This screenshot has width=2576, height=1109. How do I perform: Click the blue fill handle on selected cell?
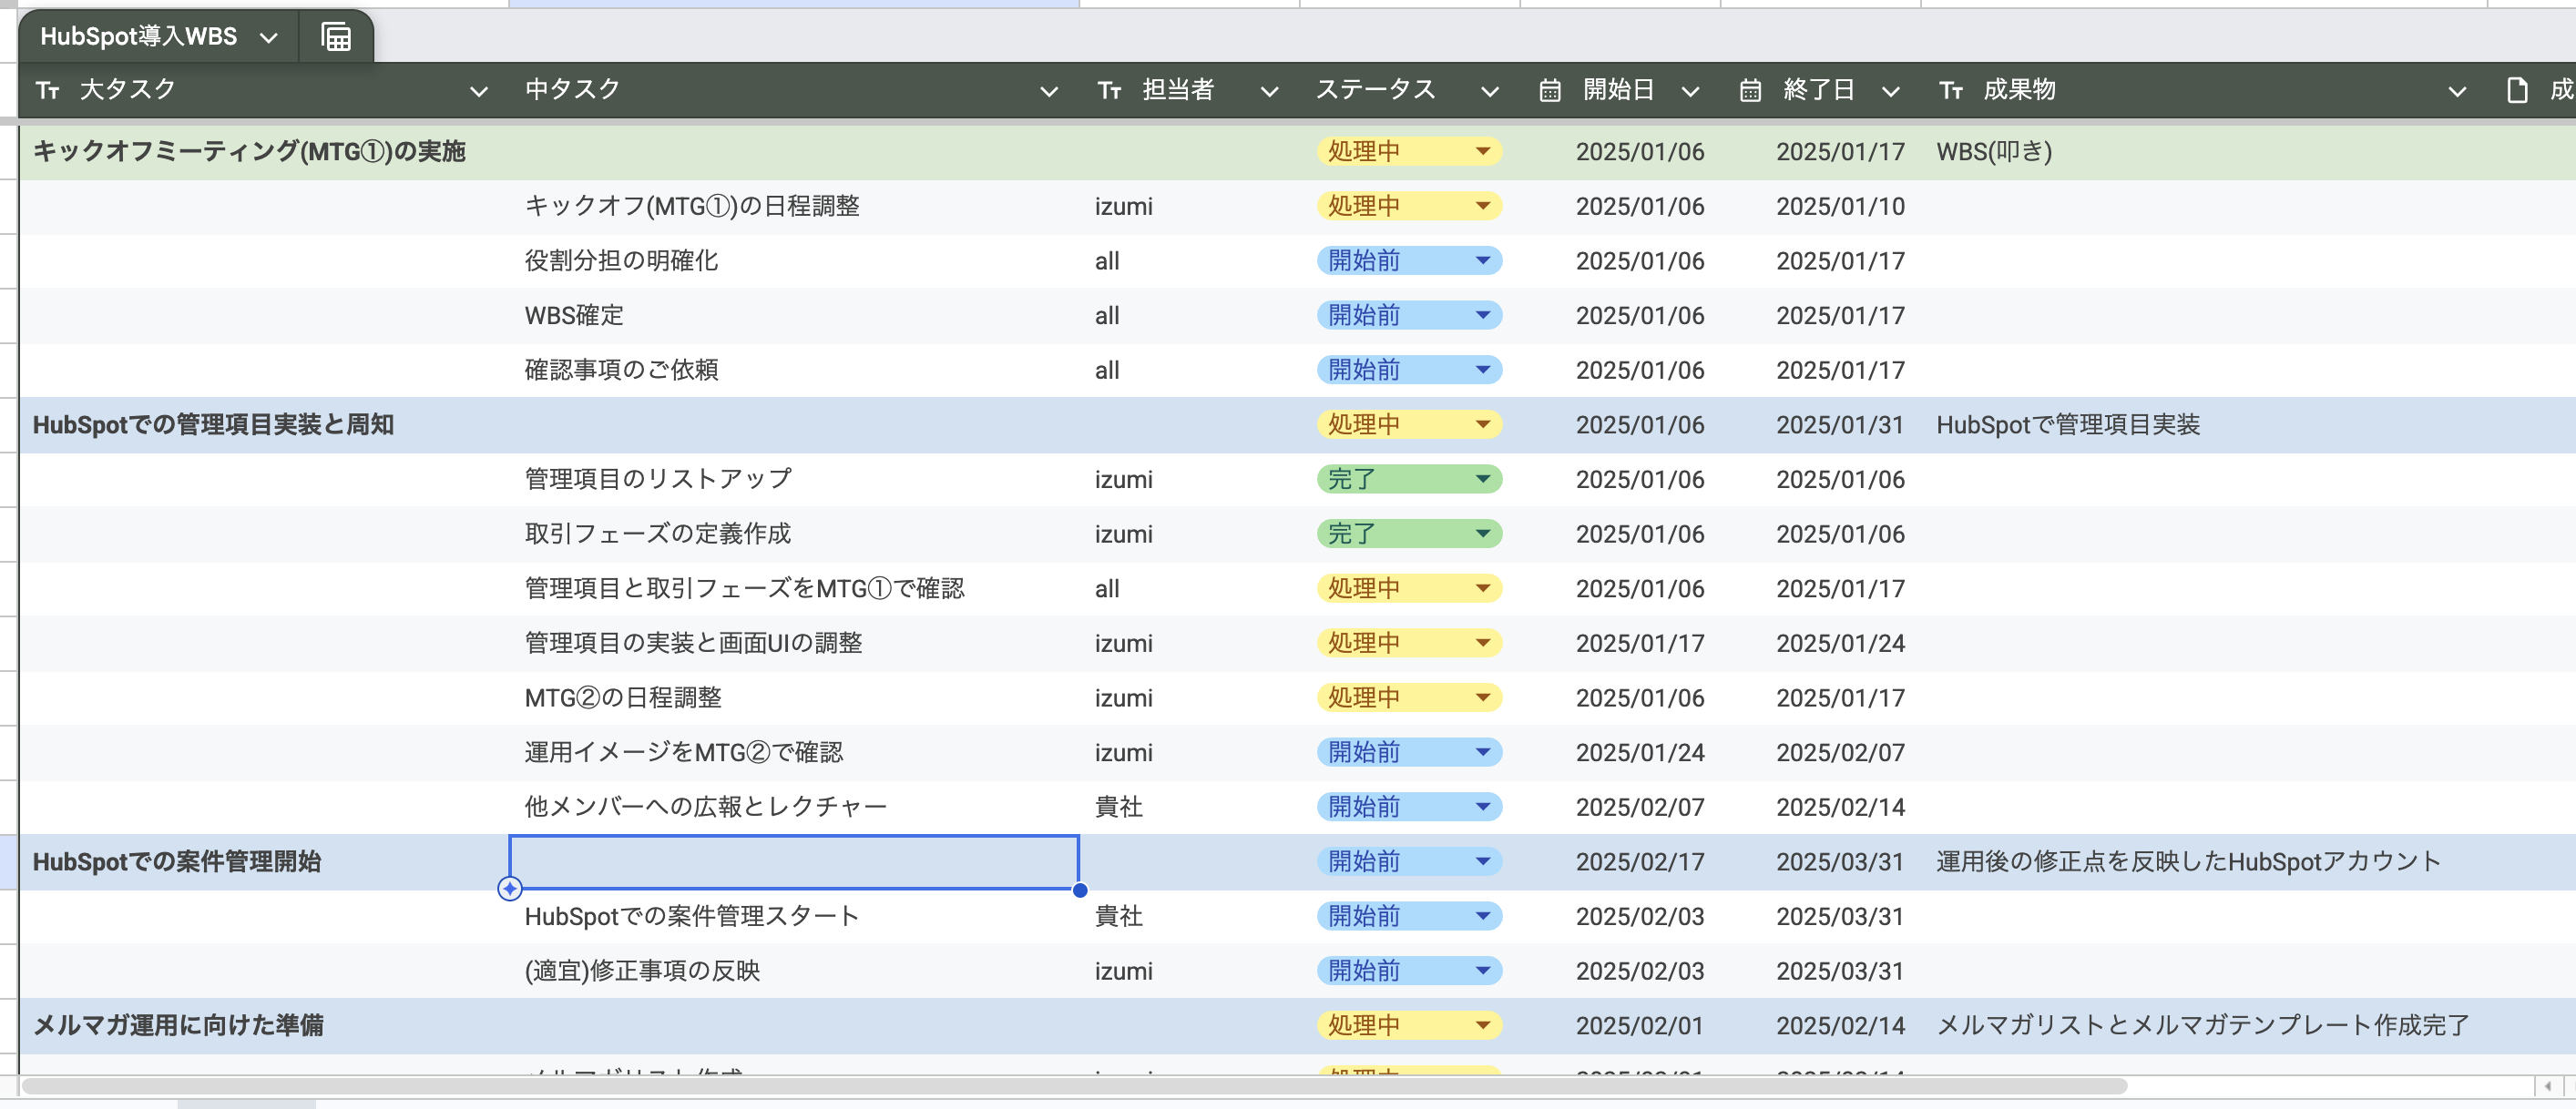tap(1080, 890)
